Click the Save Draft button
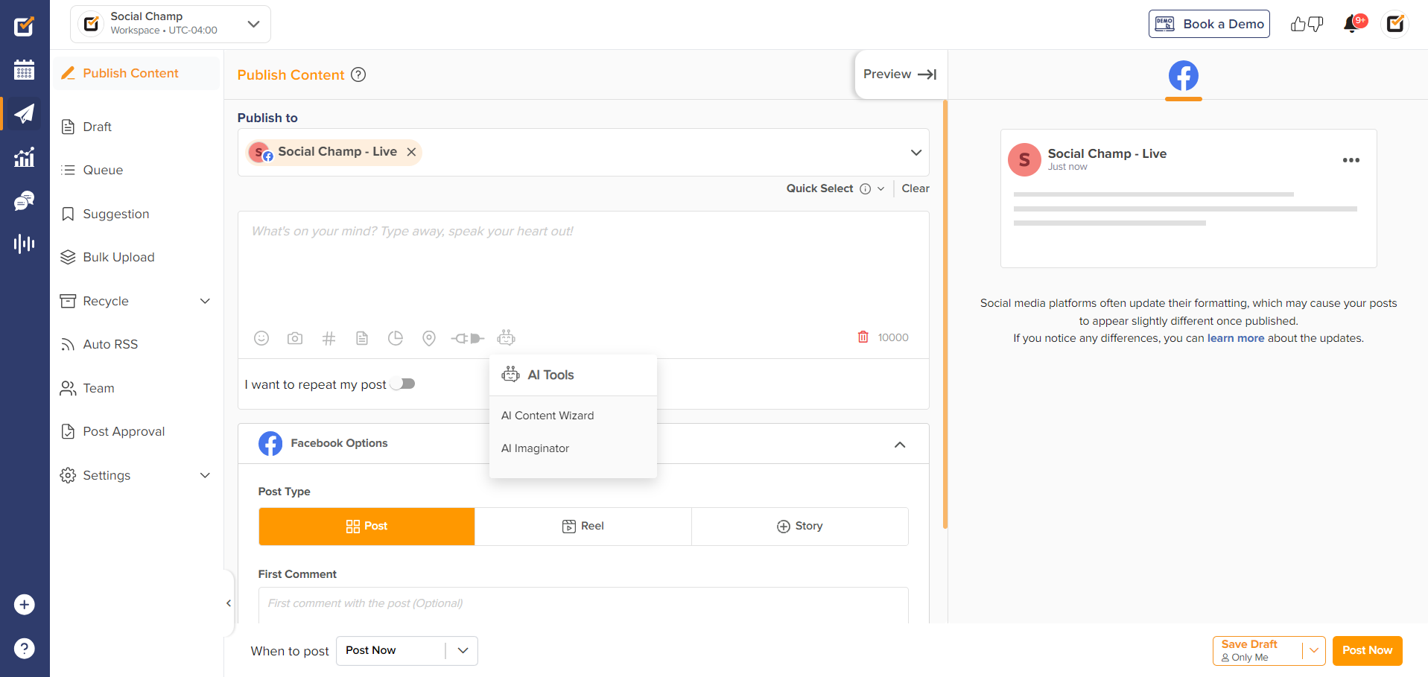This screenshot has height=677, width=1428. tap(1259, 650)
